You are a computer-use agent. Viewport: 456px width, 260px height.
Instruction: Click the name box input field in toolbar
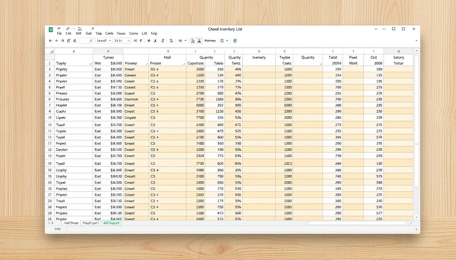[x=86, y=41]
